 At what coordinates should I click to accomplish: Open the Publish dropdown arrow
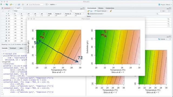(167, 39)
